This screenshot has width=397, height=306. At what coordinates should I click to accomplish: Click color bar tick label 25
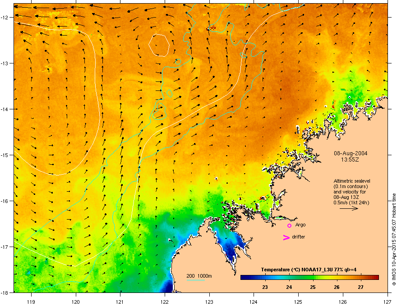click(x=313, y=287)
